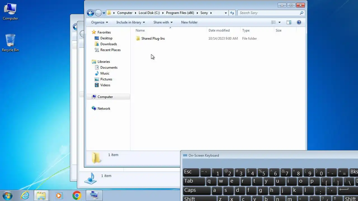Click the Change your view icon
Viewport: 358px width, 201px height.
[274, 22]
